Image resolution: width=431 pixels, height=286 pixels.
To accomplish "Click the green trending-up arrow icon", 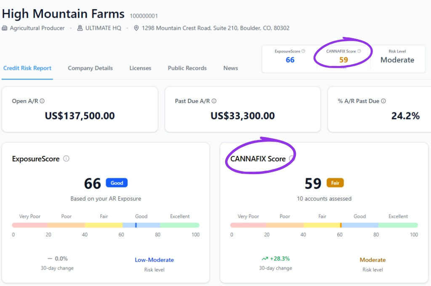I will click(x=265, y=259).
